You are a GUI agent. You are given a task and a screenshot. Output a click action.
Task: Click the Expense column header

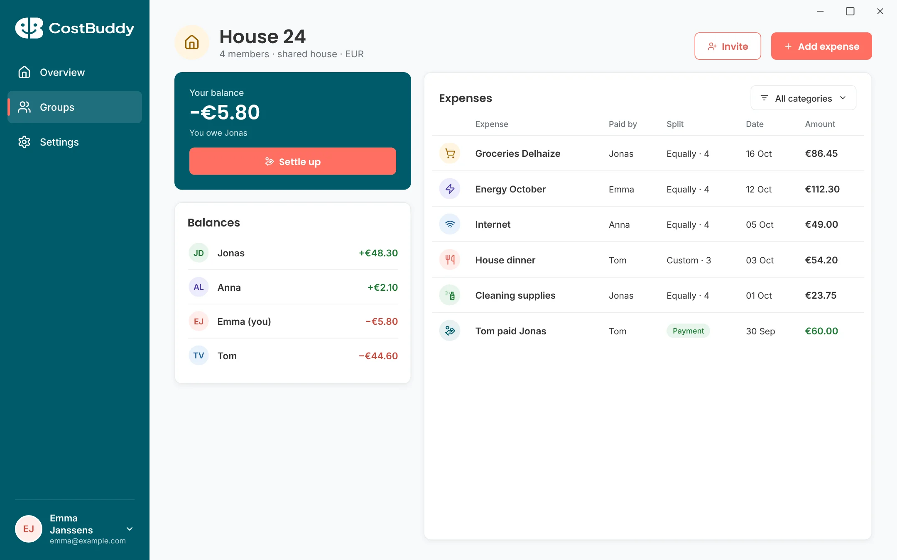pyautogui.click(x=492, y=124)
